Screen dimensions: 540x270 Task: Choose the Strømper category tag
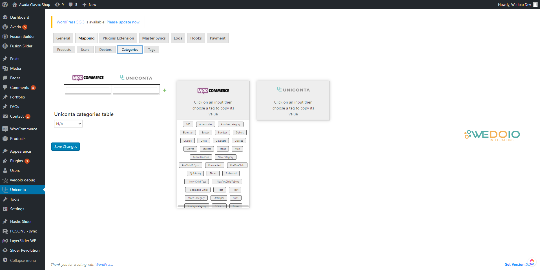point(219,198)
